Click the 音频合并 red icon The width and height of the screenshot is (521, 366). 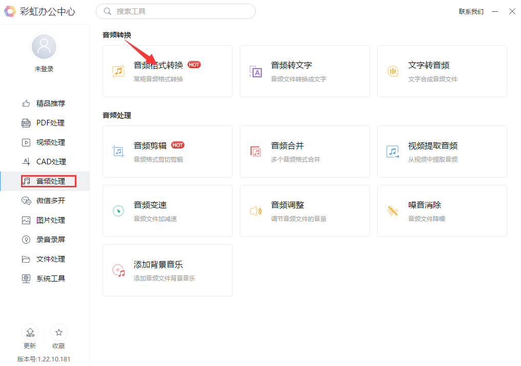256,152
